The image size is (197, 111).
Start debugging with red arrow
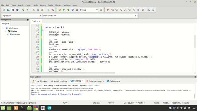click(108, 10)
